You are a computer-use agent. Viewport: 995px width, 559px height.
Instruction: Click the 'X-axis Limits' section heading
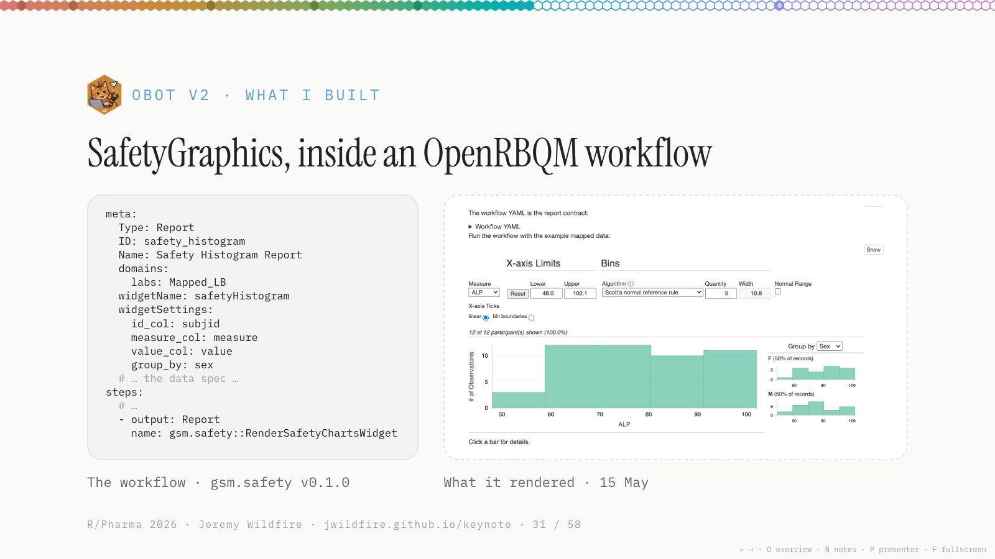[533, 263]
